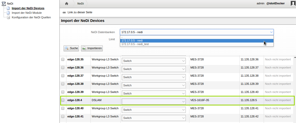The image size is (296, 123).
Task: Expand the Switch dropdown for edge-128.38
Action: coord(154,85)
